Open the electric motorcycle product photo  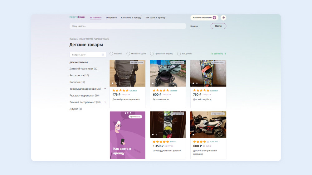click(x=208, y=125)
